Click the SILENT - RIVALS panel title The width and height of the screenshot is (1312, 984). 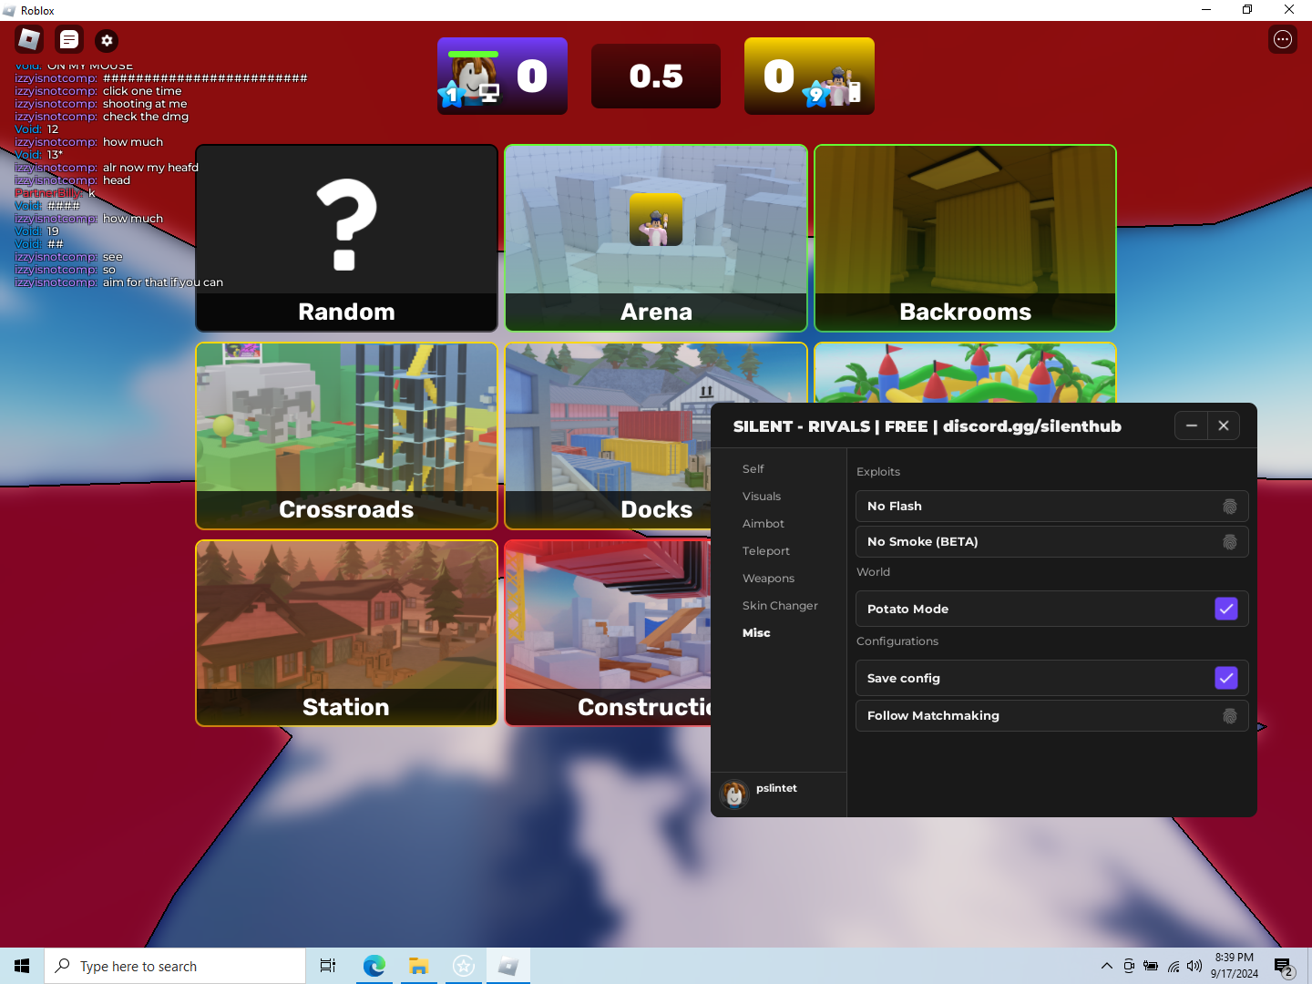[928, 426]
